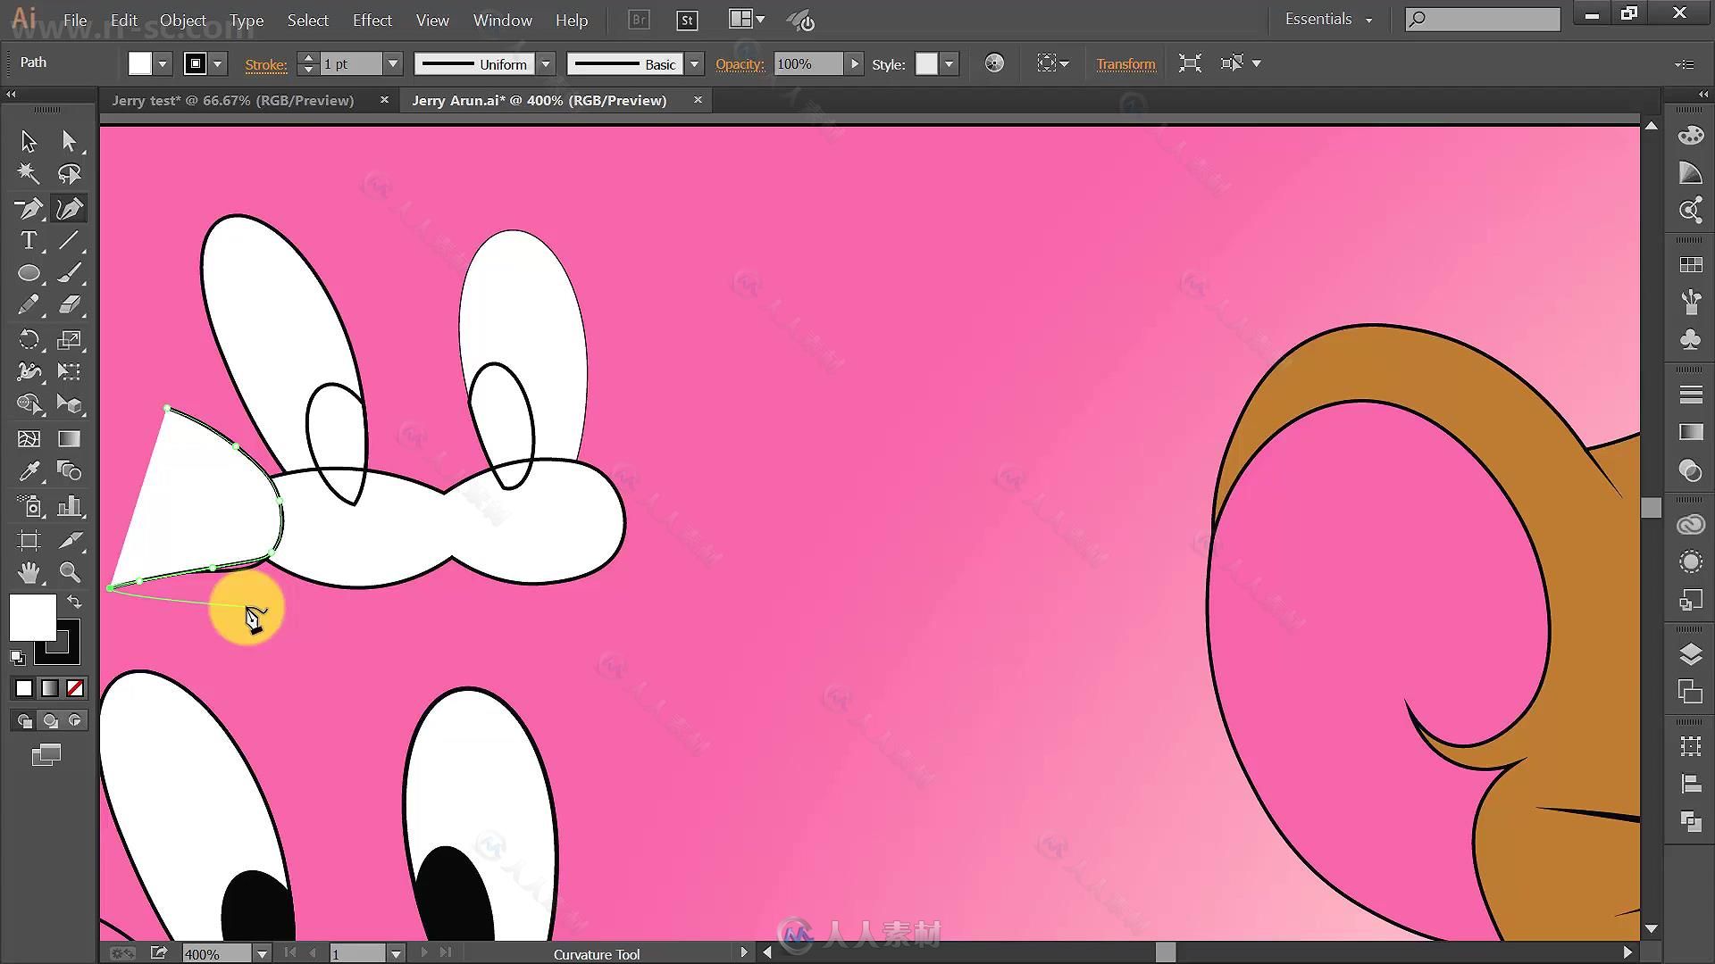
Task: Open the Color panel palette icon
Action: pyautogui.click(x=1690, y=136)
